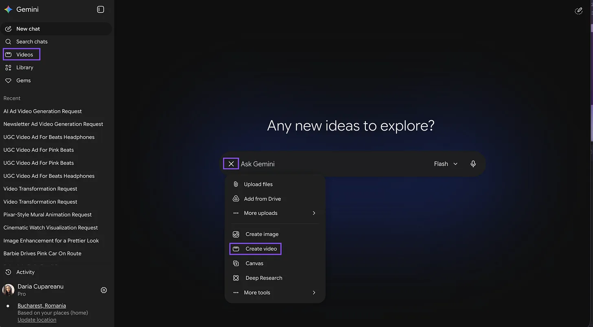Click the Activity label in sidebar
Screen dimensions: 593x327
(25, 272)
